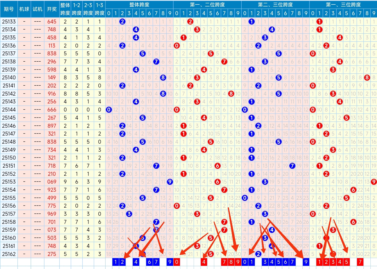Click the red circle 2 in row 25133
The image size is (377, 269).
point(190,22)
